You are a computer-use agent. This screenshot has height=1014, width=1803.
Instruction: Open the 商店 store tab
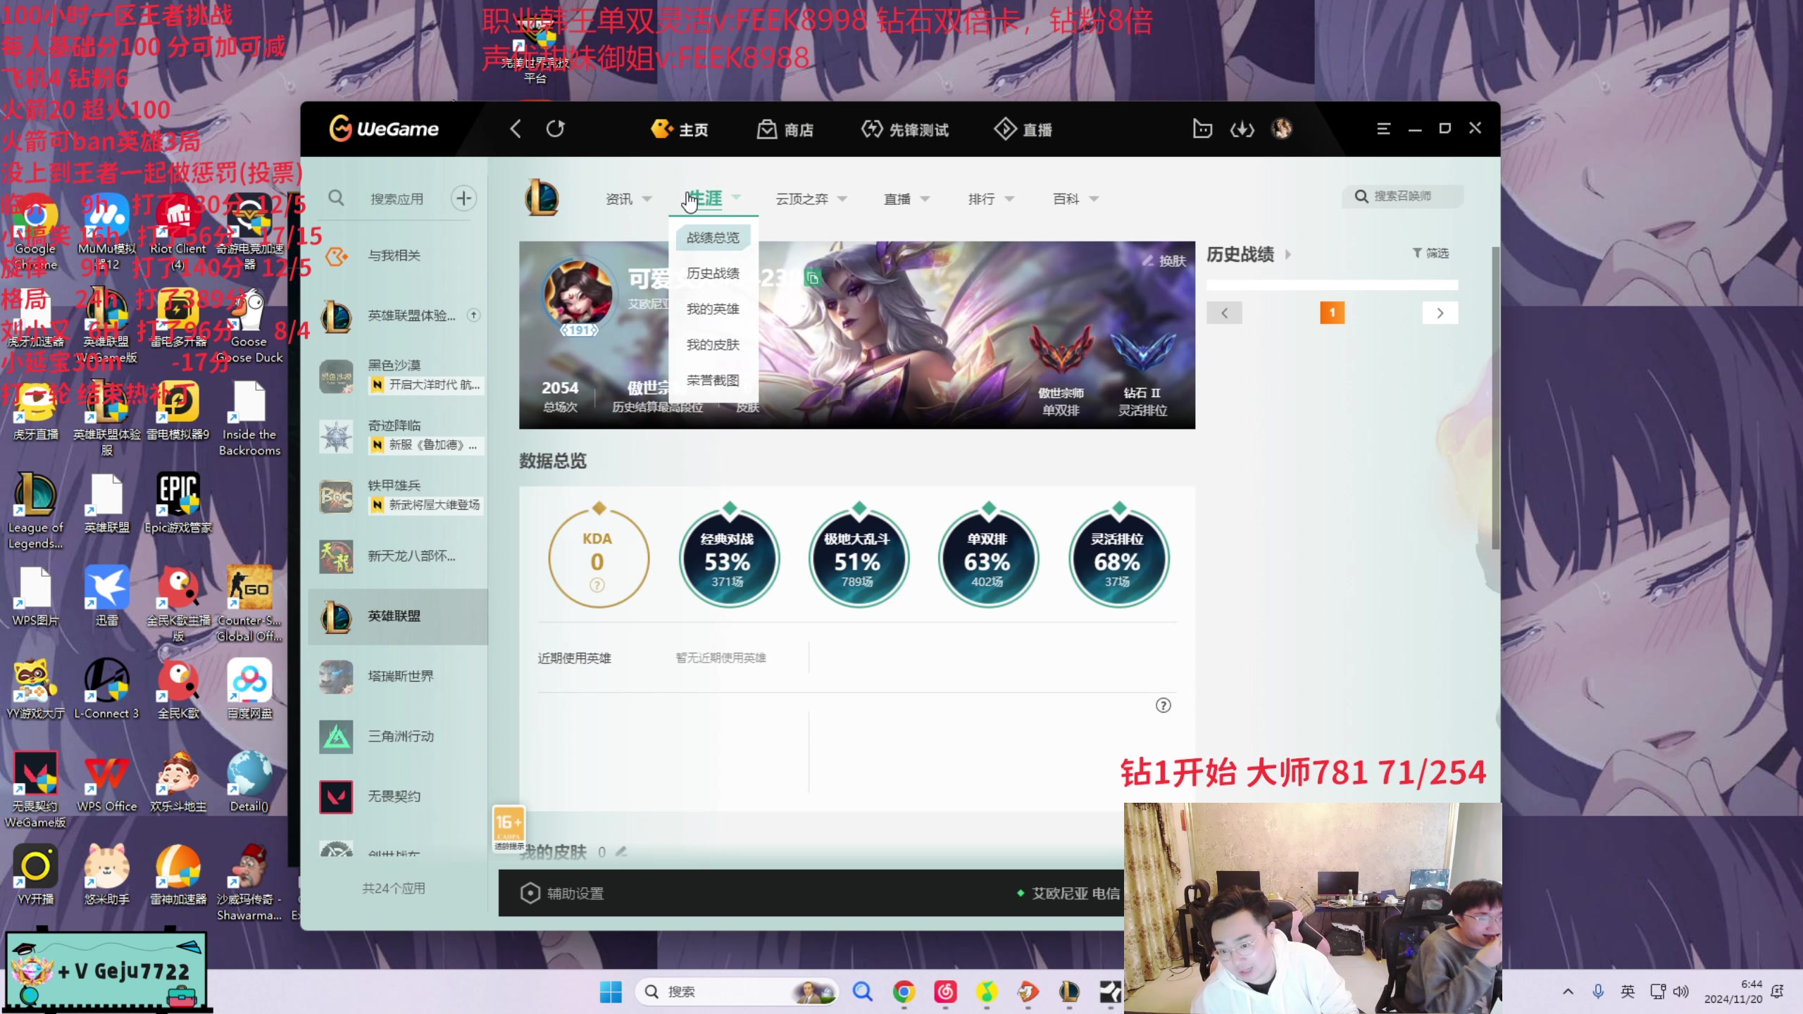[785, 130]
